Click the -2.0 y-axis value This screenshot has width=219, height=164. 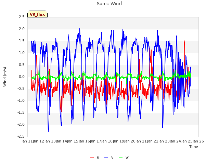(x=21, y=125)
